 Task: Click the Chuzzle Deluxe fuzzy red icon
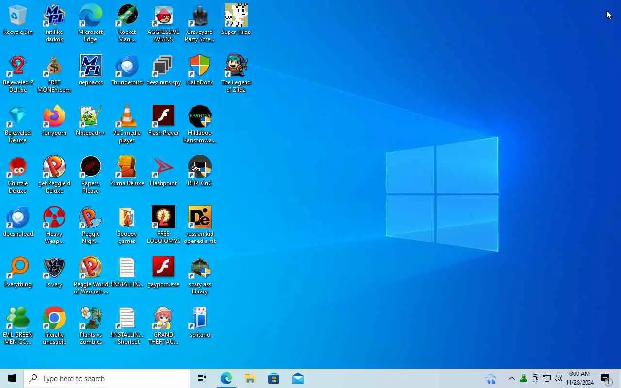pos(18,175)
